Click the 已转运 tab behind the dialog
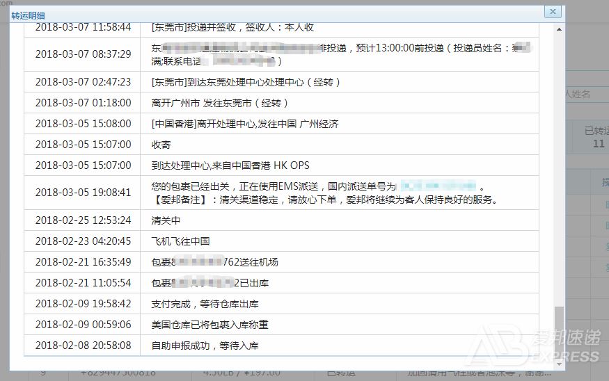The image size is (609, 381). pos(595,137)
